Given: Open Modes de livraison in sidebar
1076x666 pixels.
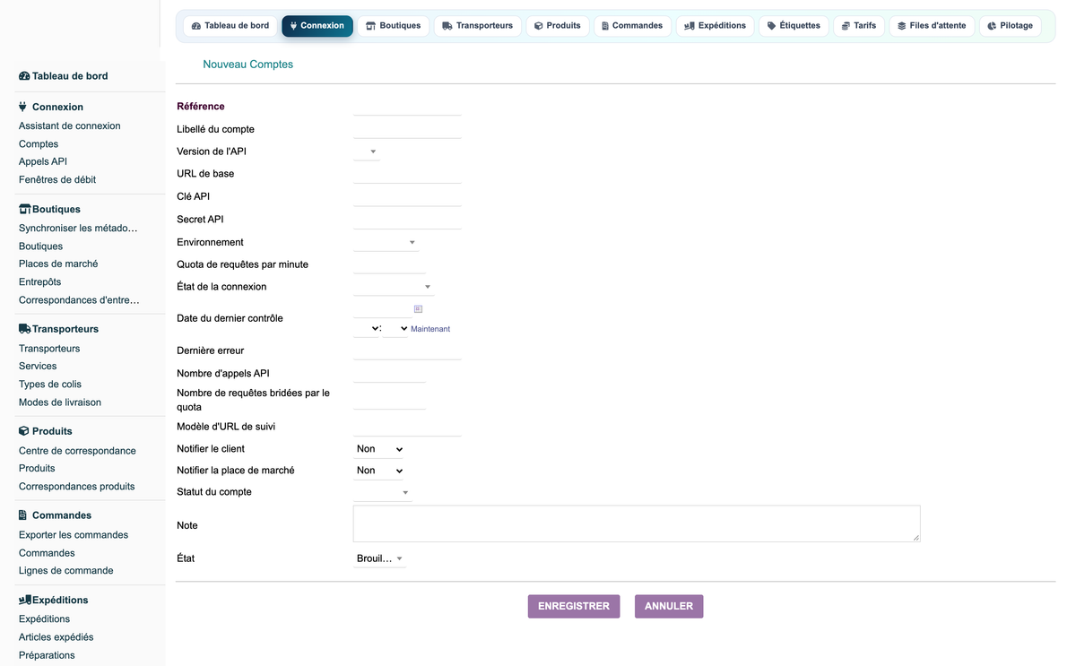Looking at the screenshot, I should (60, 402).
